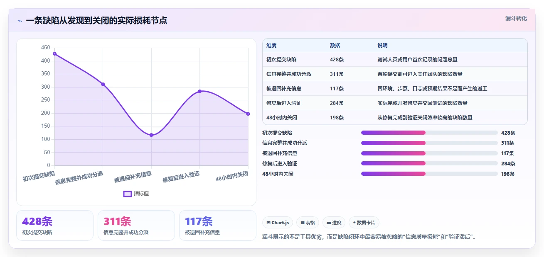Click the description 测试人员或用户首次记录的问题总量
Viewport: 544px width, 257px height.
pos(417,60)
